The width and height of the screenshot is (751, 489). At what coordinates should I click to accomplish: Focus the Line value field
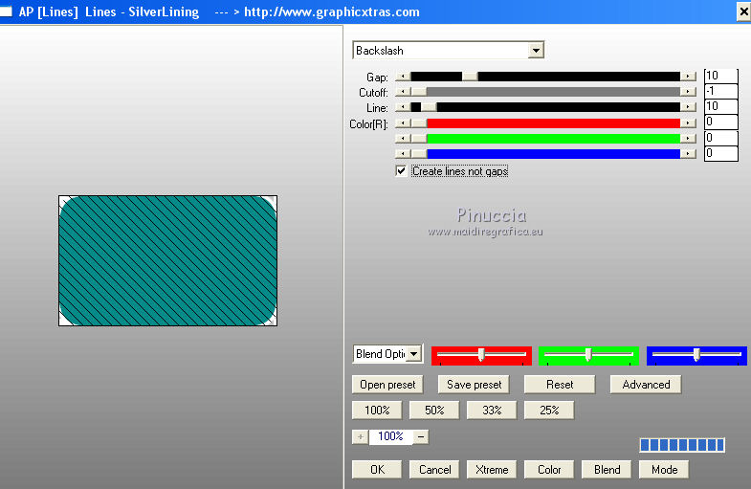click(x=720, y=106)
